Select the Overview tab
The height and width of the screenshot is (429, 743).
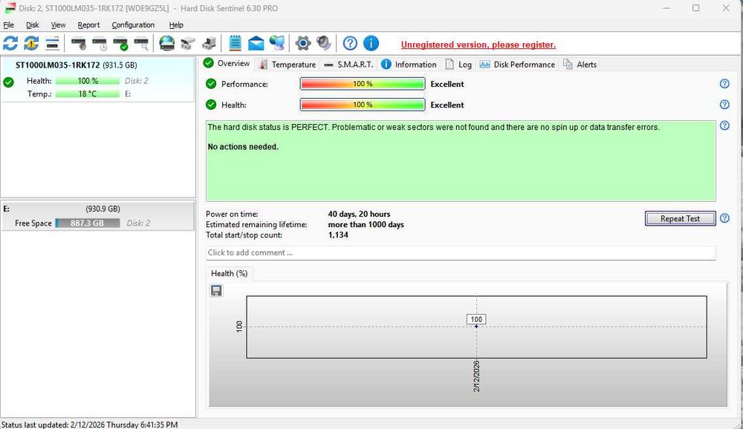click(x=227, y=63)
